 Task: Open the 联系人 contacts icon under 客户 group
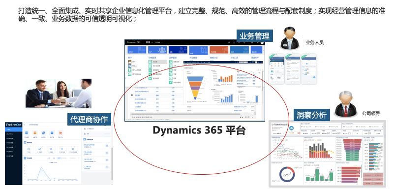coord(129,66)
